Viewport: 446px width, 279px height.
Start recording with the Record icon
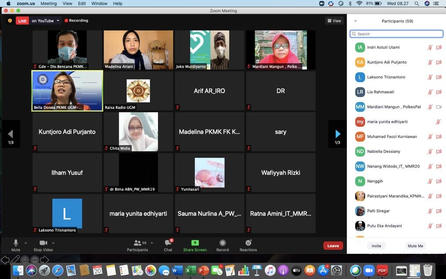coord(222,243)
